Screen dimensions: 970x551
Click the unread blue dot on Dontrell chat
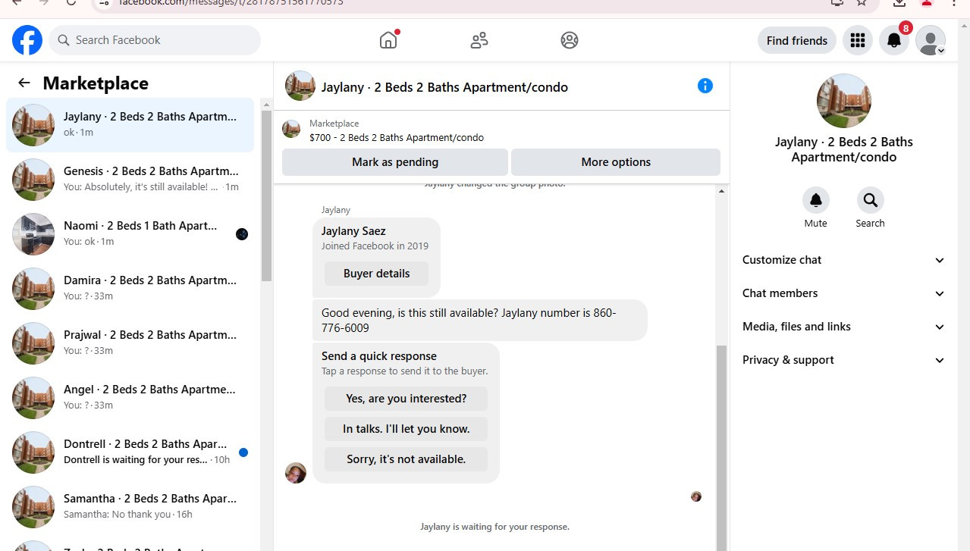coord(243,452)
